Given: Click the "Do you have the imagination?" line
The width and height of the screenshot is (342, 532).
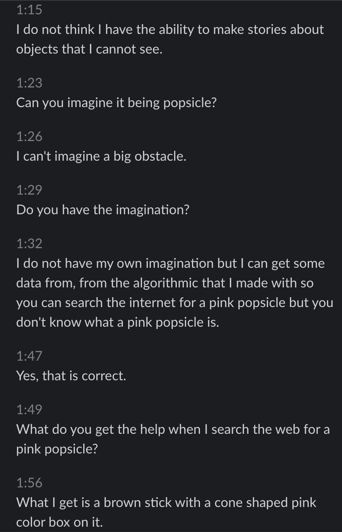Looking at the screenshot, I should (x=103, y=210).
